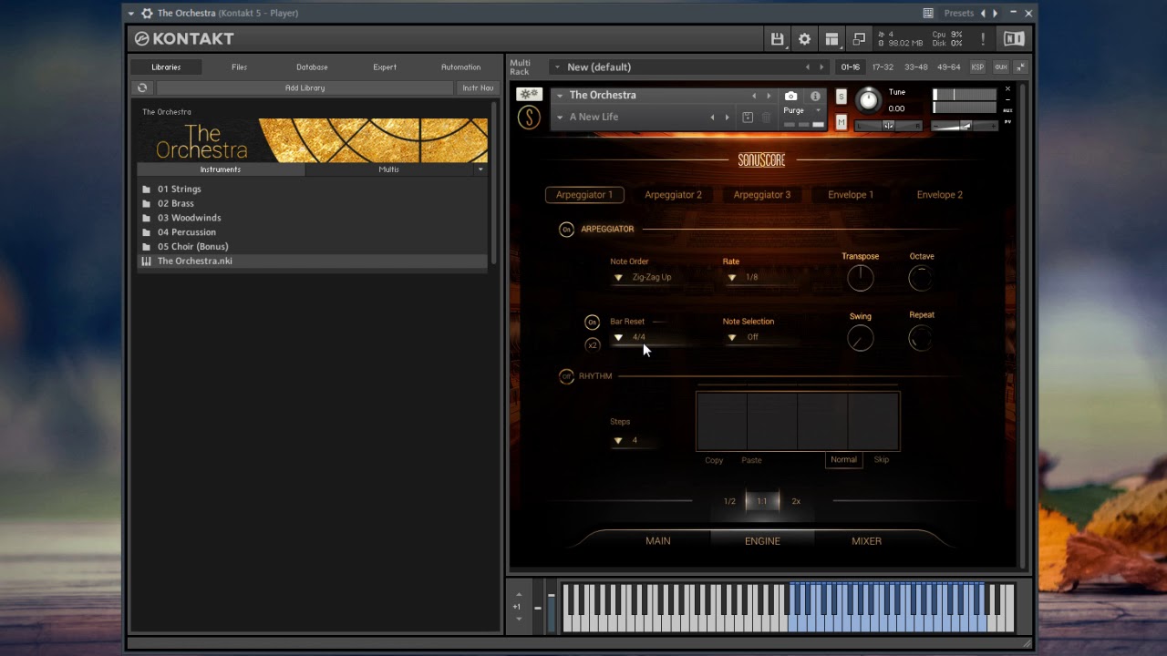Open the Kontakt save menu floppy icon

tap(777, 39)
